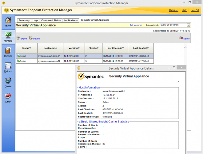
Task: Switch to the Summary tab
Action: (24, 21)
